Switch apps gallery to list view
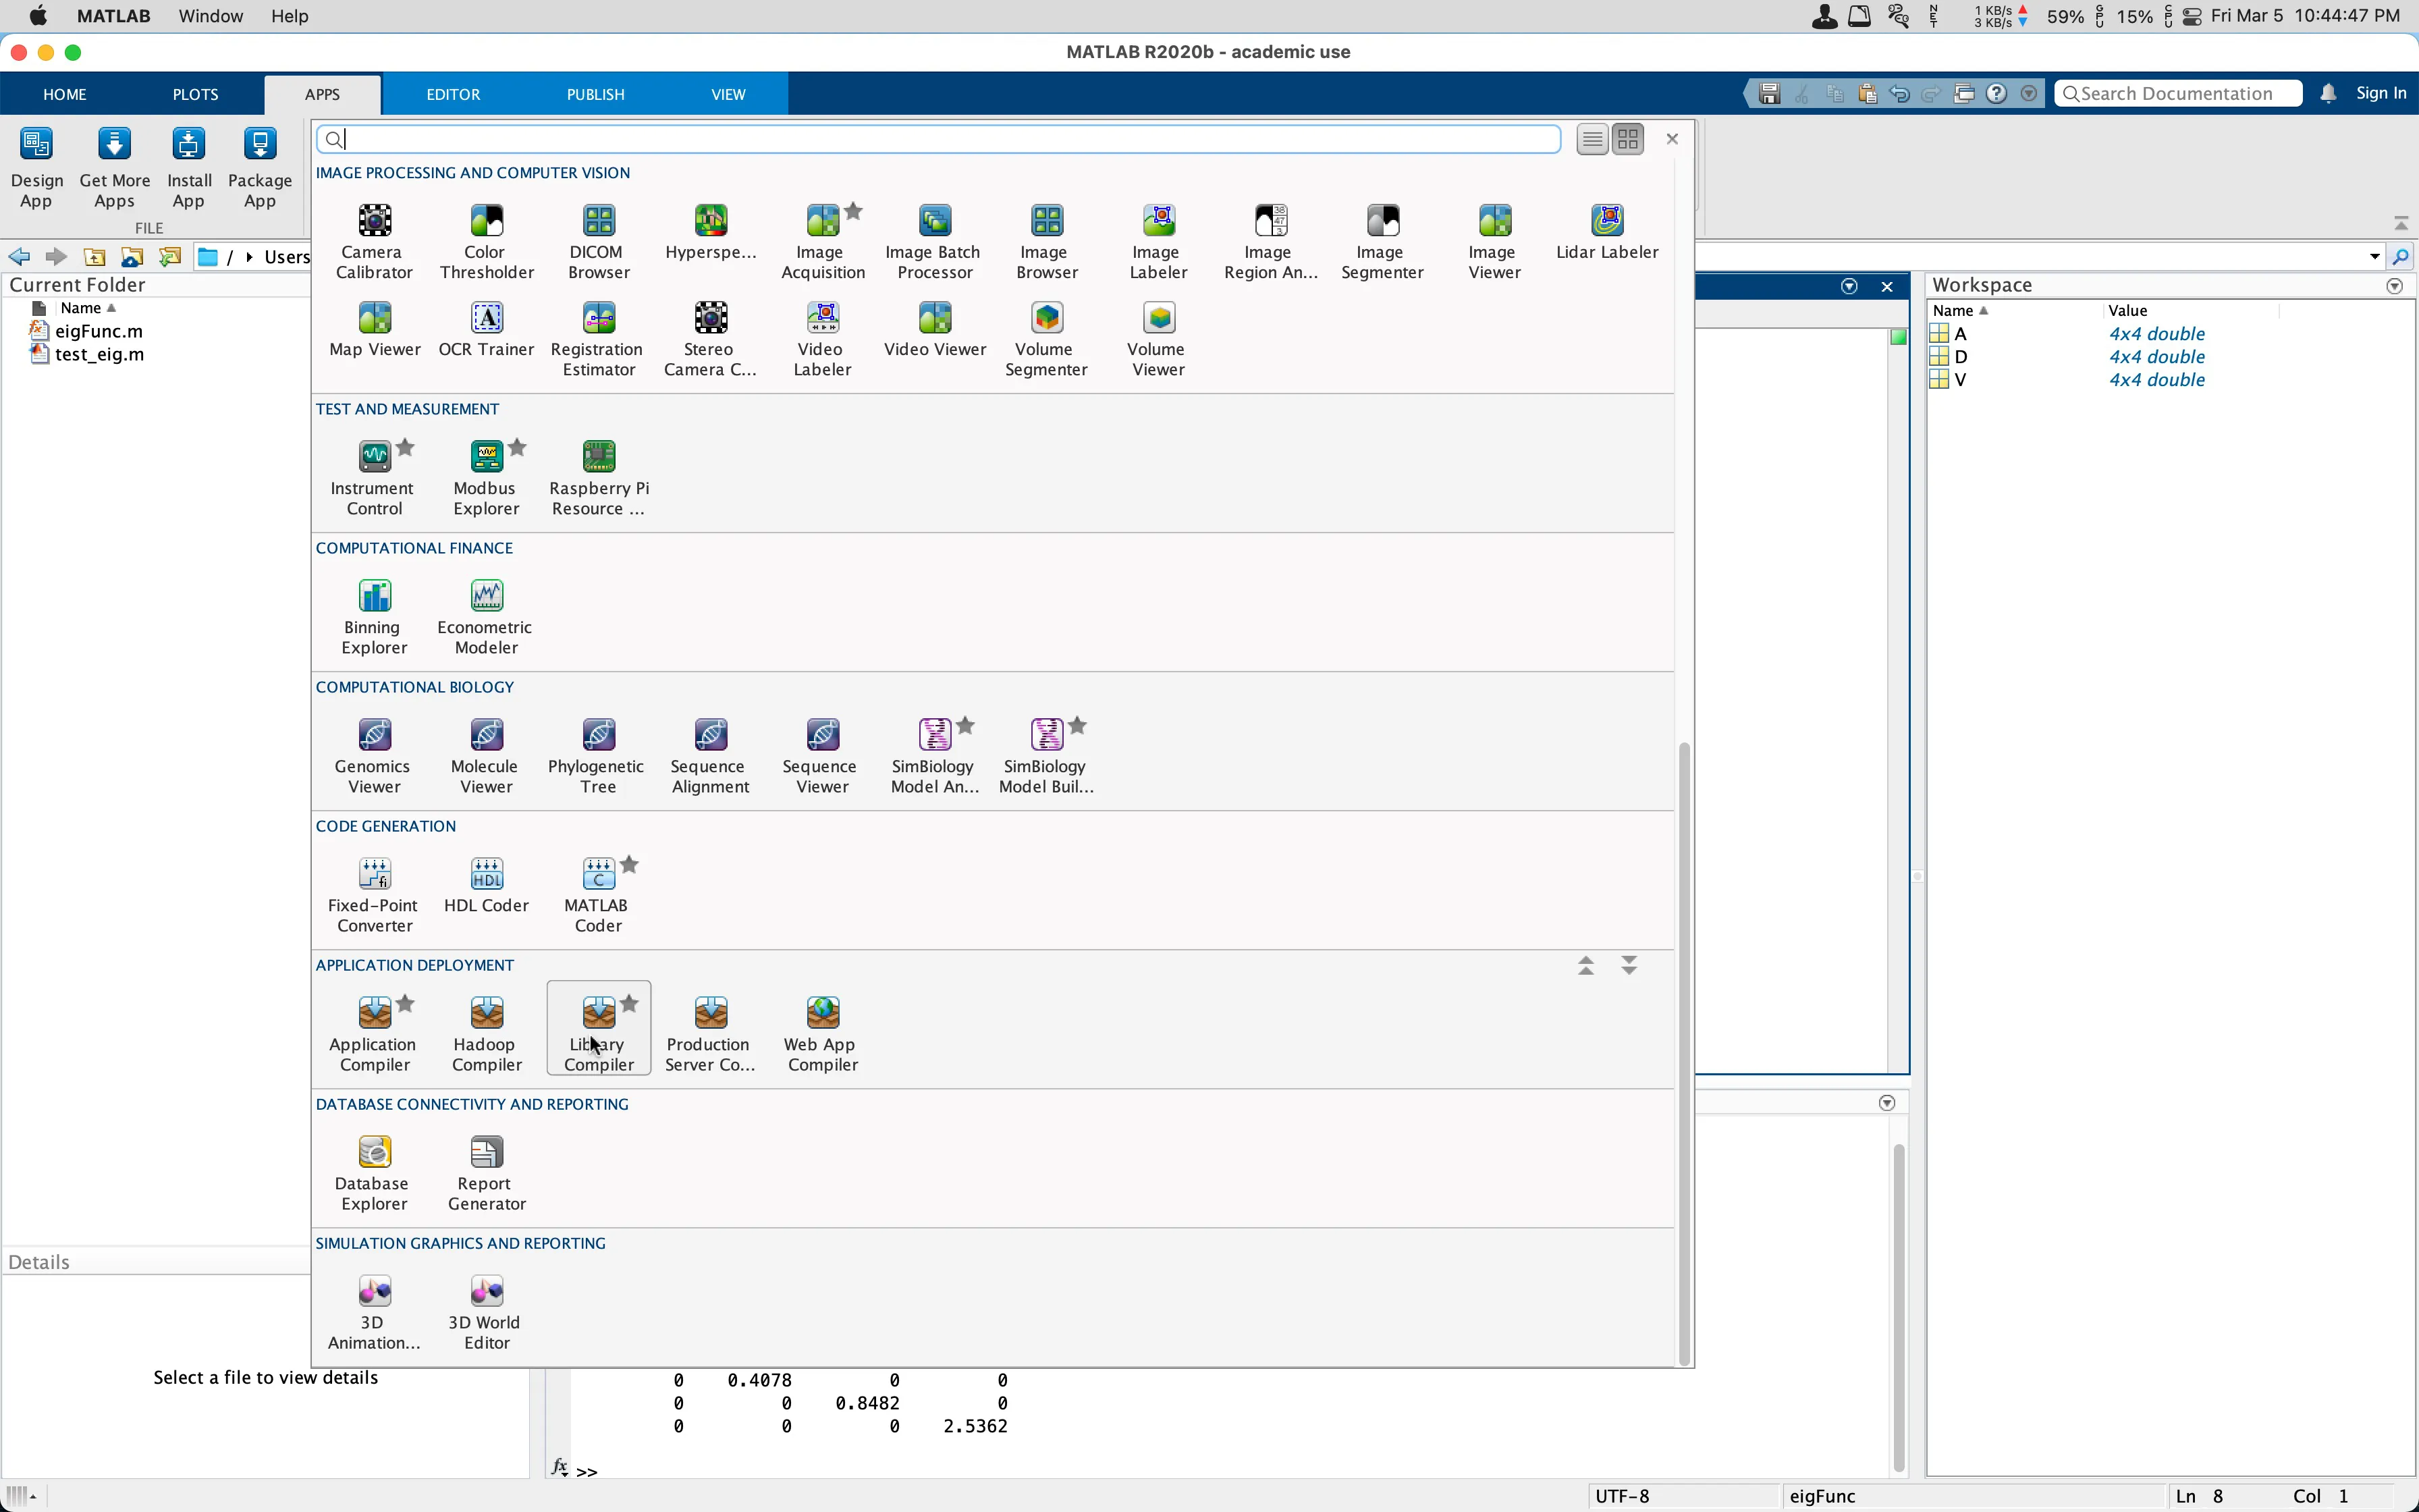The image size is (2419, 1512). point(1592,139)
